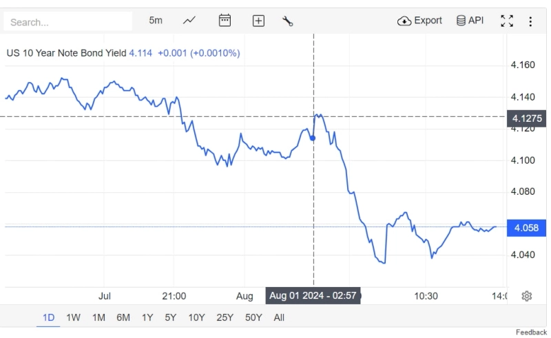Select the 10Y range tab
This screenshot has width=551, height=338.
196,317
